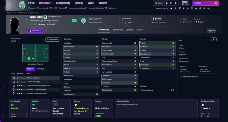Viewport: 228px width, 122px height.
Task: Click the player silhouette portrait
Action: pyautogui.click(x=15, y=25)
